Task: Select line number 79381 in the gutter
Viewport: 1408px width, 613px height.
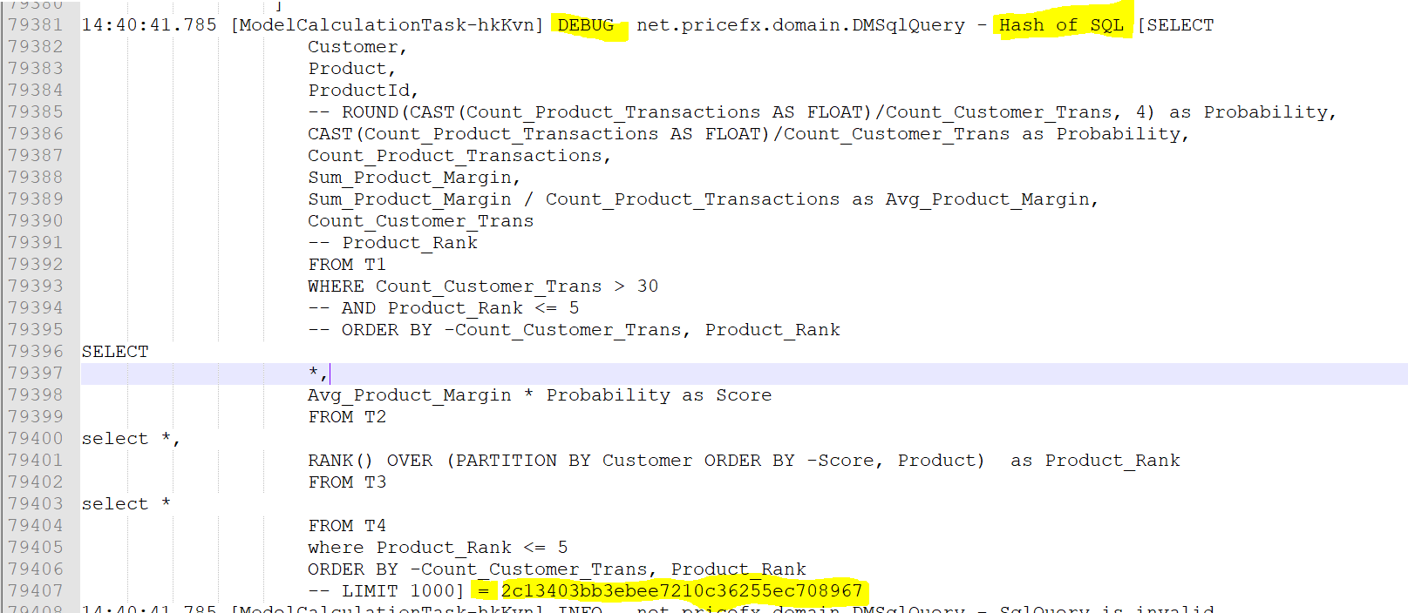Action: pyautogui.click(x=36, y=25)
